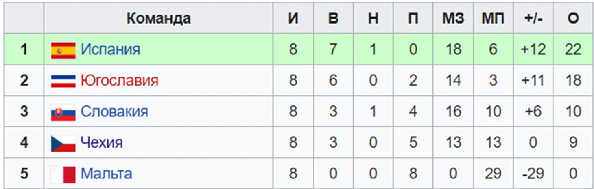Click the О points column header
The image size is (594, 189).
(573, 18)
